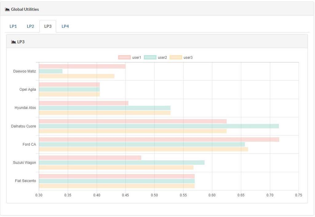Click the Daewoo Matiz axis label
315x217 pixels.
coord(25,71)
